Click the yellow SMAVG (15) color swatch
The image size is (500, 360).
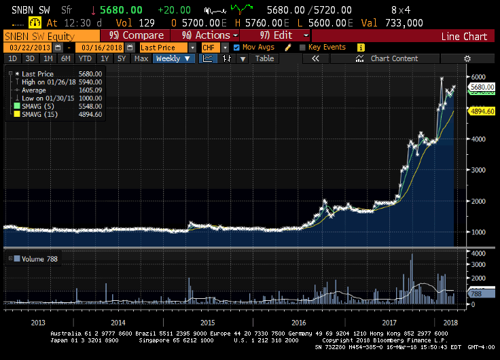(17, 114)
